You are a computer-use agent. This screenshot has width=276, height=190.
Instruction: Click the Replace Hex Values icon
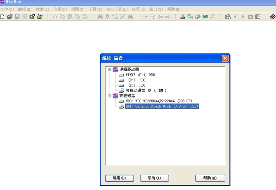(123, 17)
